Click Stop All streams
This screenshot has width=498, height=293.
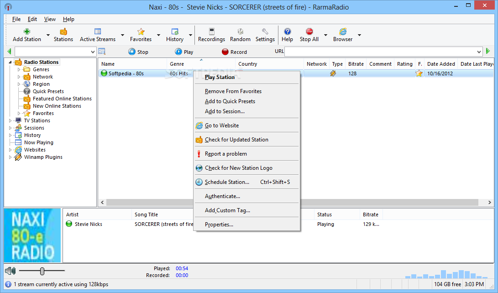(309, 35)
